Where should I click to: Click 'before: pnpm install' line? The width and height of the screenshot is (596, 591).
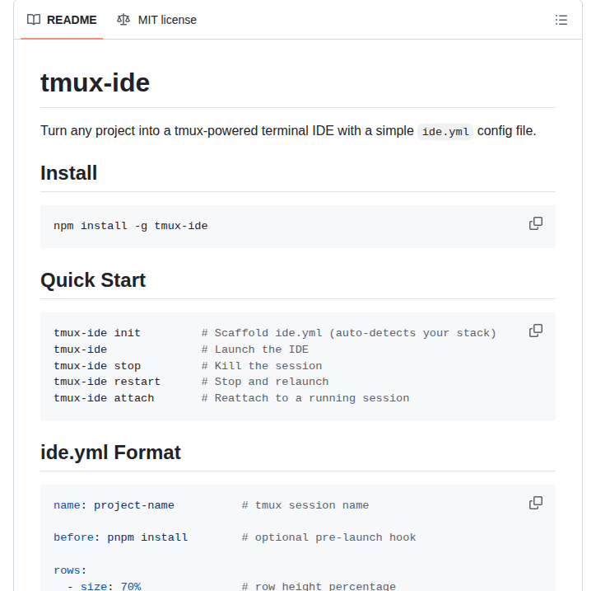click(x=120, y=537)
